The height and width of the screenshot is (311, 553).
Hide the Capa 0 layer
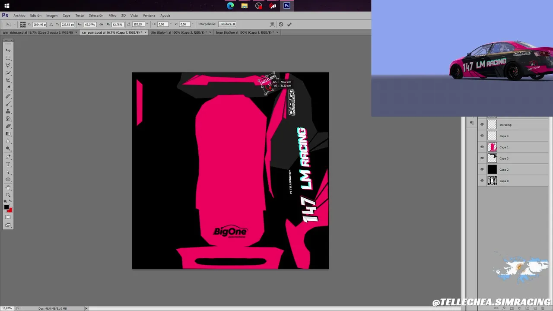[x=482, y=181]
